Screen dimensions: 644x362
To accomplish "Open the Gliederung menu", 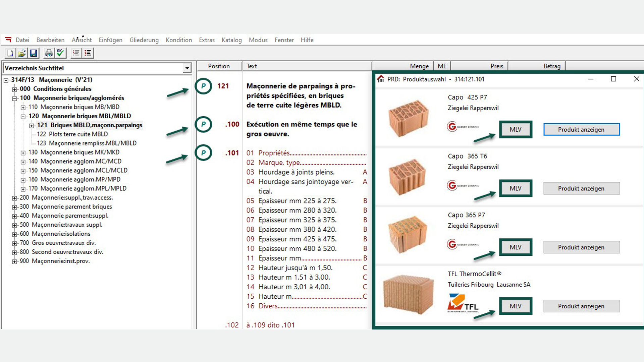I will (x=144, y=40).
